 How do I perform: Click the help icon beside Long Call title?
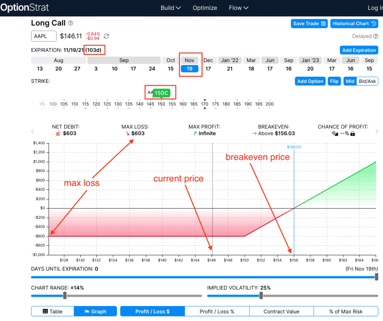(71, 23)
